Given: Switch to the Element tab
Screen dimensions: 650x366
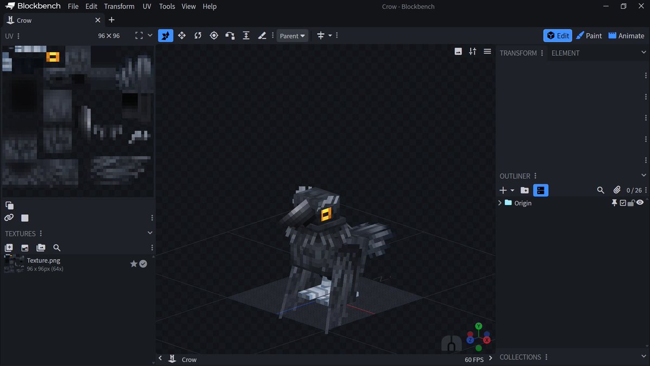Looking at the screenshot, I should click(565, 53).
